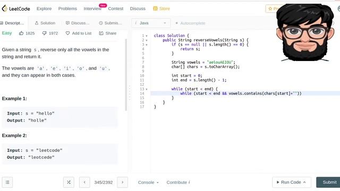This screenshot has width=340, height=191.
Task: Open the Discuss menu
Action: click(138, 8)
